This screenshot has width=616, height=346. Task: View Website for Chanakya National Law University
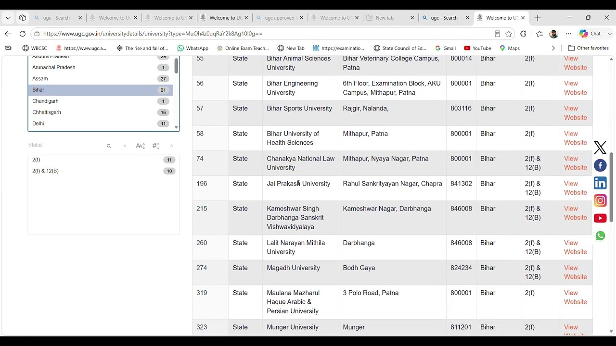pyautogui.click(x=575, y=163)
